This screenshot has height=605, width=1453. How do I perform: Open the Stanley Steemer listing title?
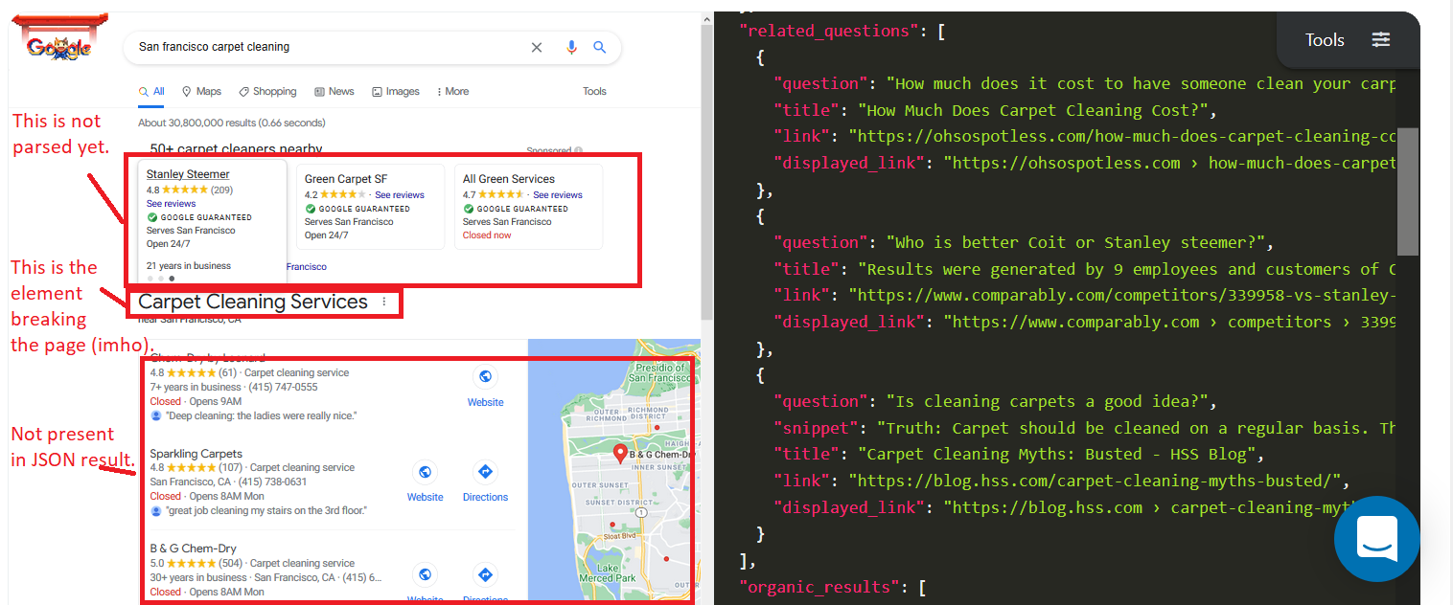[x=188, y=174]
